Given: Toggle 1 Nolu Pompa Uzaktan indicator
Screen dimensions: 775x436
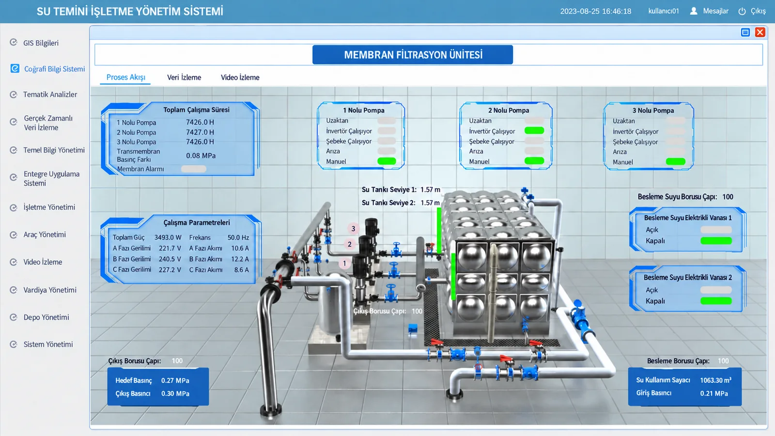Looking at the screenshot, I should (x=387, y=121).
